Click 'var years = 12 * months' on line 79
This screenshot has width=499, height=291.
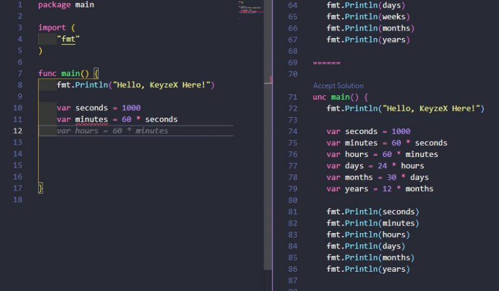pos(379,189)
